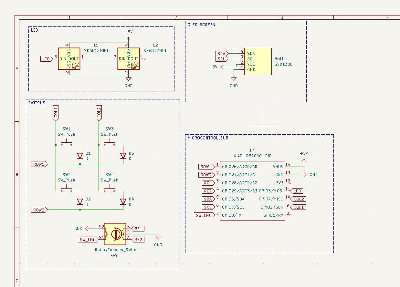Click the SSD1306 OLED display symbol
This screenshot has width=400, height=287.
coord(258,61)
